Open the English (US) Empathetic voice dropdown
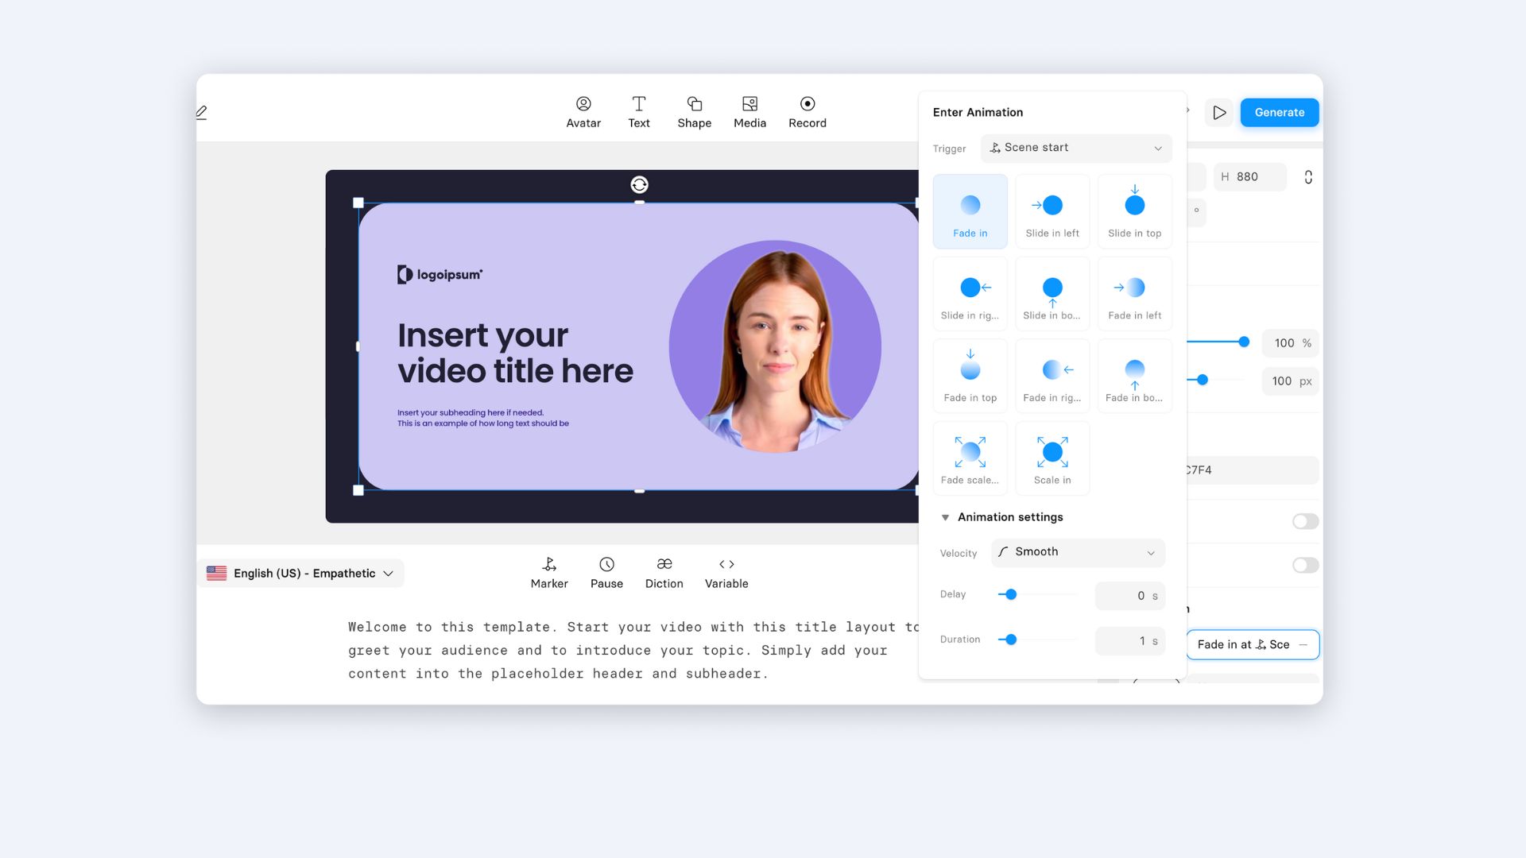 [x=302, y=574]
